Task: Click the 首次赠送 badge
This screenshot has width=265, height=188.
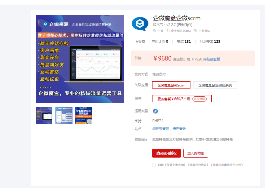Action: pyautogui.click(x=199, y=99)
